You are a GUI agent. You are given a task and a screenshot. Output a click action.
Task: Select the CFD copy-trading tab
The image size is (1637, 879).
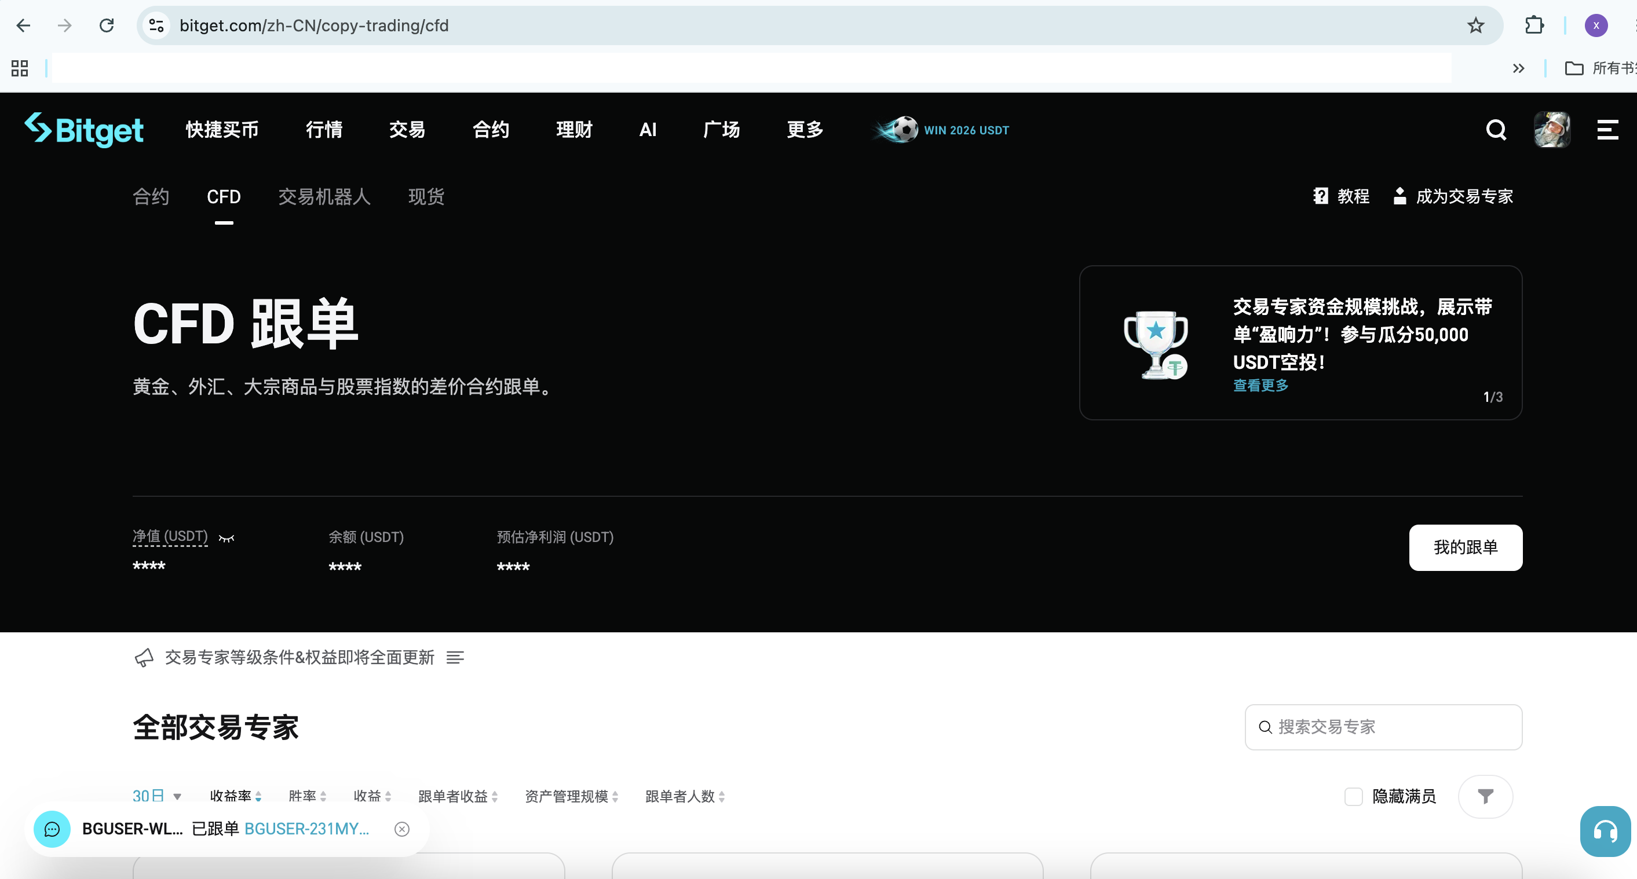point(224,196)
